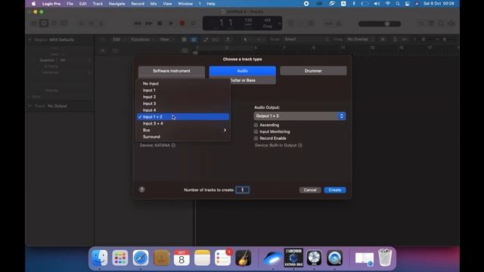
Task: Open the tracks area View menu
Action: (165, 39)
